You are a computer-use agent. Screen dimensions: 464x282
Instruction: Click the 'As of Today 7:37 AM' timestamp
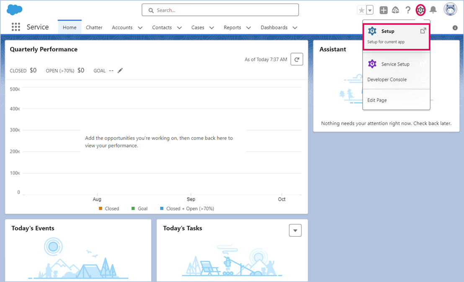pyautogui.click(x=266, y=59)
